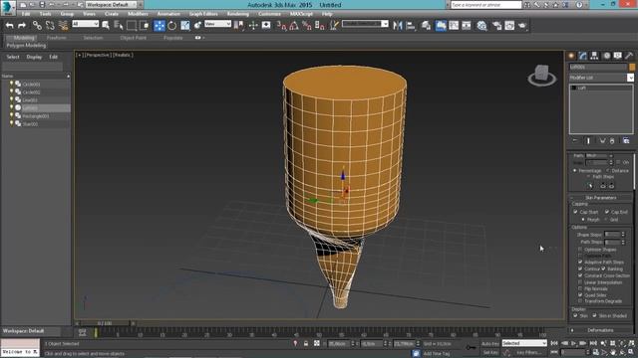This screenshot has height=358, width=638.
Task: Open the Named Selection Sets dropdown
Action: click(365, 24)
